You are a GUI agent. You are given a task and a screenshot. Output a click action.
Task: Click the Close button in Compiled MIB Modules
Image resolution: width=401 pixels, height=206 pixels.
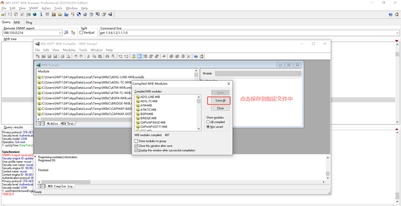[x=220, y=108]
